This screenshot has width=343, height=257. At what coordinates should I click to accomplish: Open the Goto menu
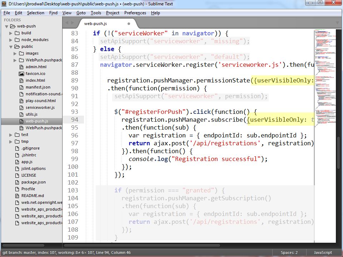81,13
